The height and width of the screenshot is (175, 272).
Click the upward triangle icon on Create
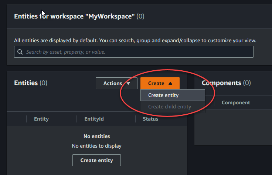(170, 83)
